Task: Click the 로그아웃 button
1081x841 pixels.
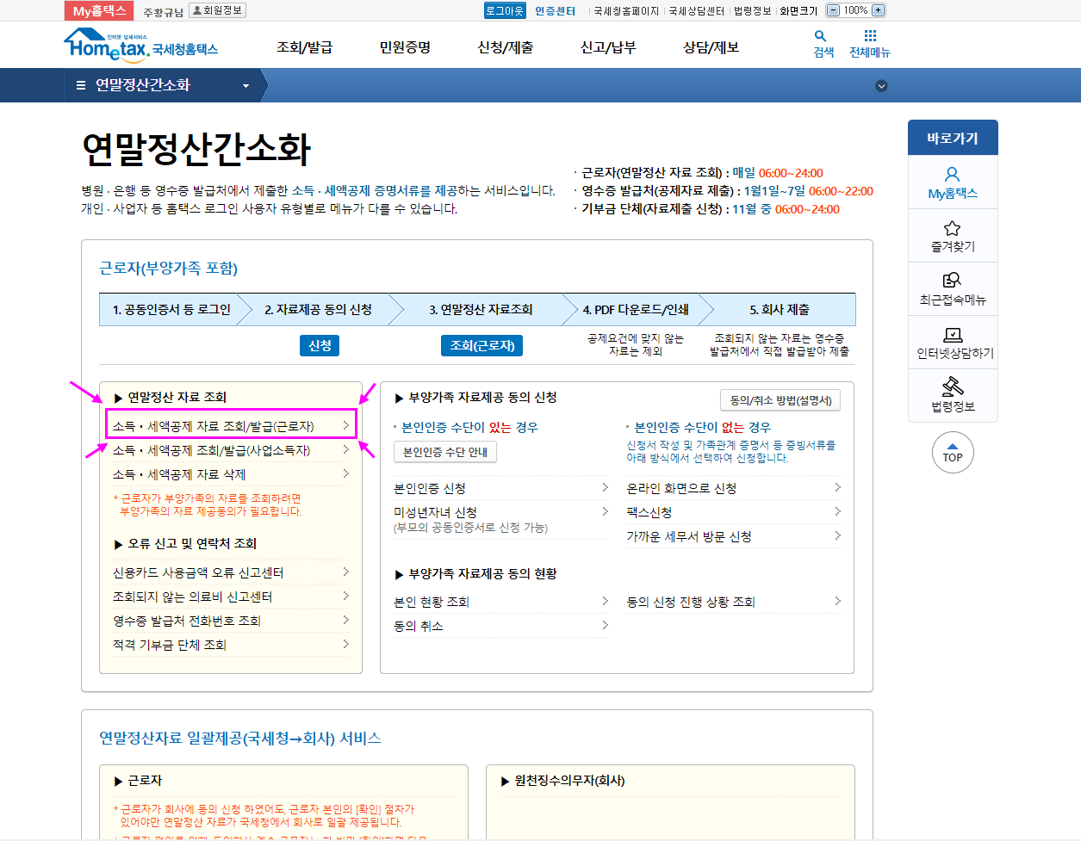Action: (505, 10)
